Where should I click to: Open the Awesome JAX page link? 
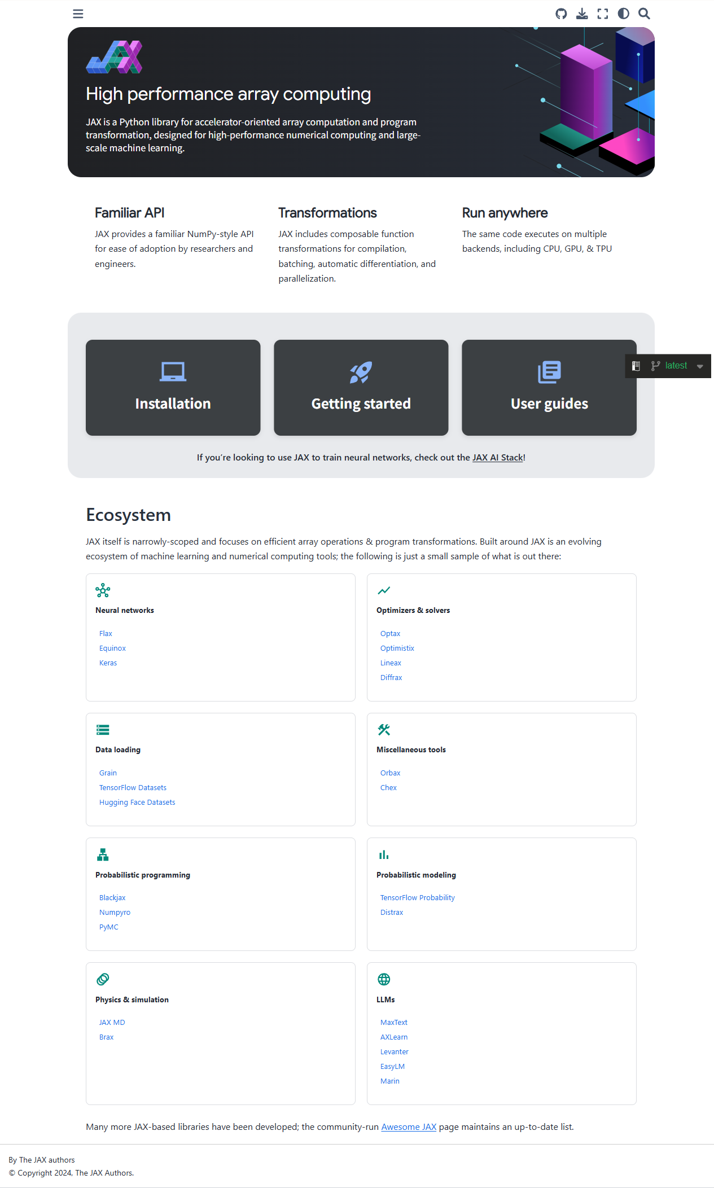(409, 1127)
